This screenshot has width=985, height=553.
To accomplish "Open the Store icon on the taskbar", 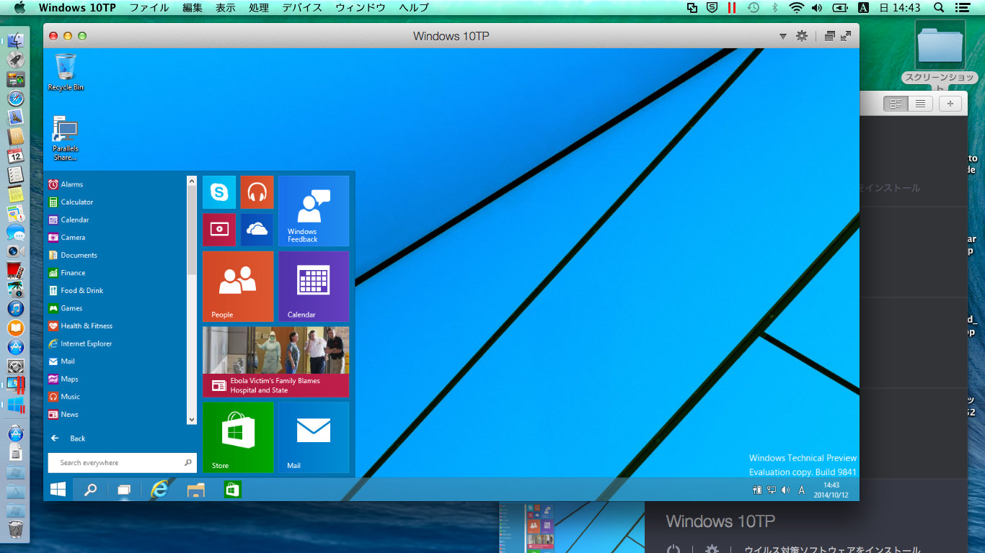I will (232, 490).
